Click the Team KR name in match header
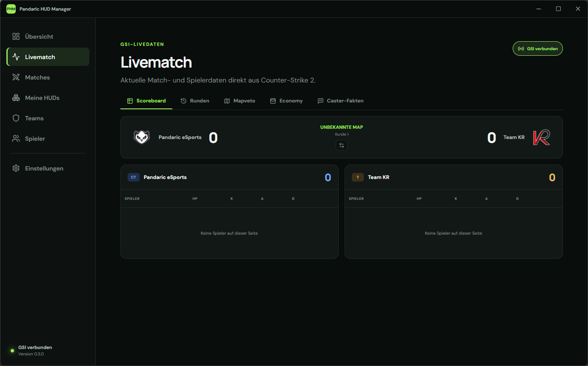Screen dimensions: 588x366 (x=514, y=137)
